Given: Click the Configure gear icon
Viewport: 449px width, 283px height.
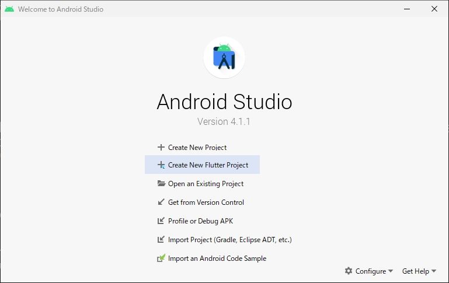Looking at the screenshot, I should coord(349,271).
